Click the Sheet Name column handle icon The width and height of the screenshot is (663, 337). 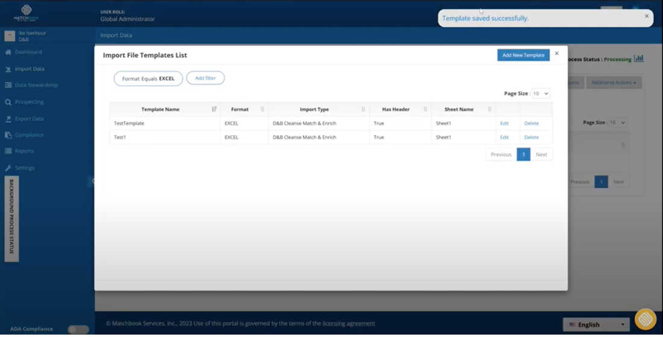pyautogui.click(x=489, y=109)
